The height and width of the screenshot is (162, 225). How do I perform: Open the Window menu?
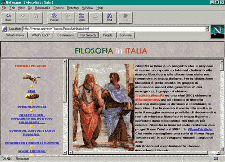coord(88,8)
